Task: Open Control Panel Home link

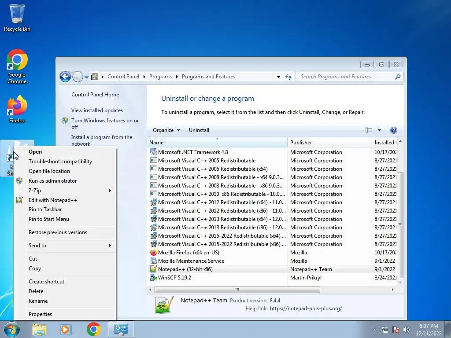Action: tap(95, 95)
